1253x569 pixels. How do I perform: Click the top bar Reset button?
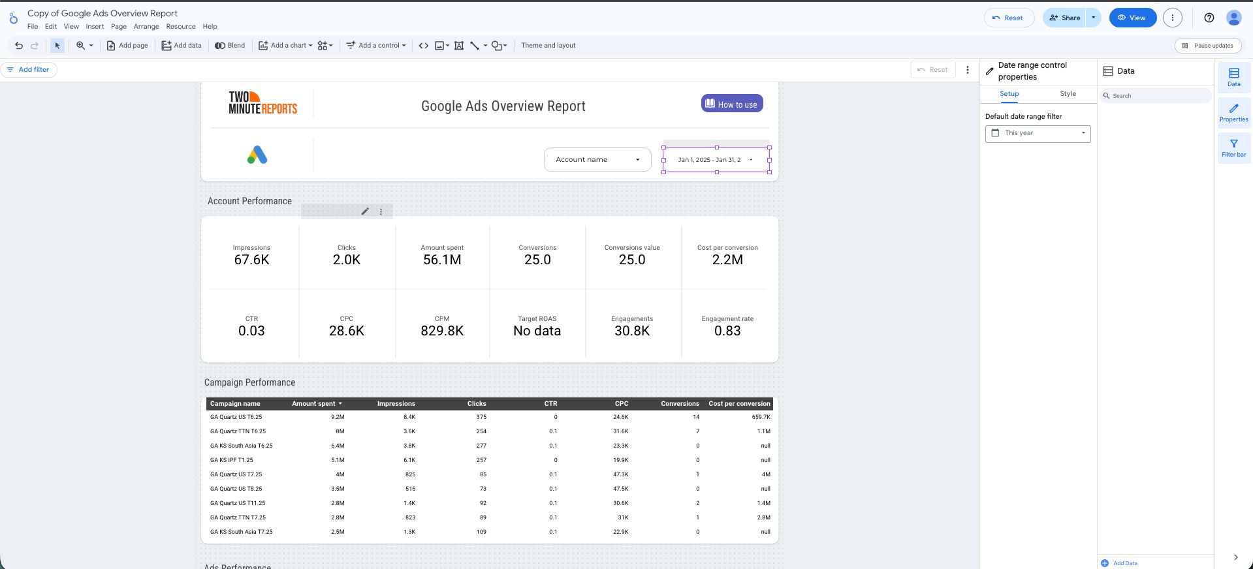1009,18
